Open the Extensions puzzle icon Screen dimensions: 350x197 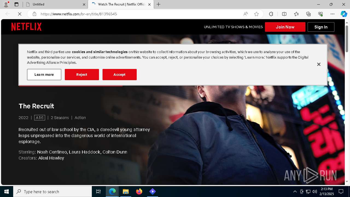coord(271,14)
